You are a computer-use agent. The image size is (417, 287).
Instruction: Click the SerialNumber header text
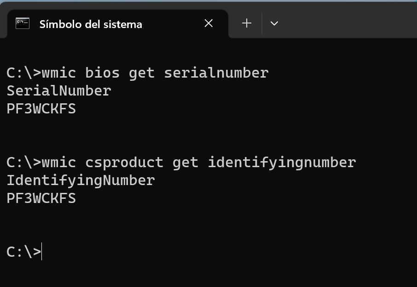point(58,90)
